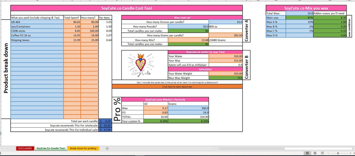Viewport: 355px width, 156px height.
Task: Click the zoom out minus icon
Action: 328,153
